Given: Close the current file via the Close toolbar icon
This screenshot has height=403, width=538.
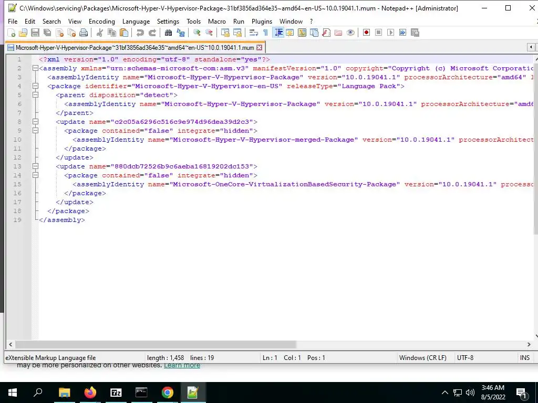Looking at the screenshot, I should tap(59, 33).
